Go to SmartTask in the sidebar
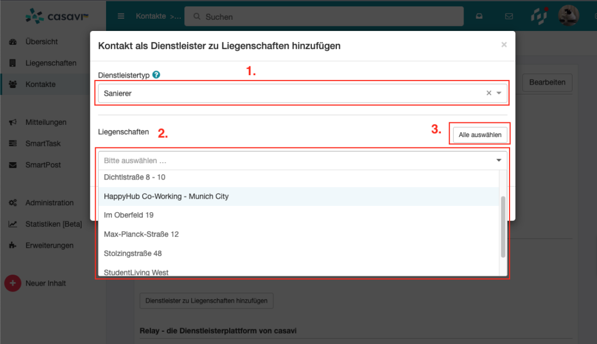This screenshot has height=344, width=597. [43, 143]
